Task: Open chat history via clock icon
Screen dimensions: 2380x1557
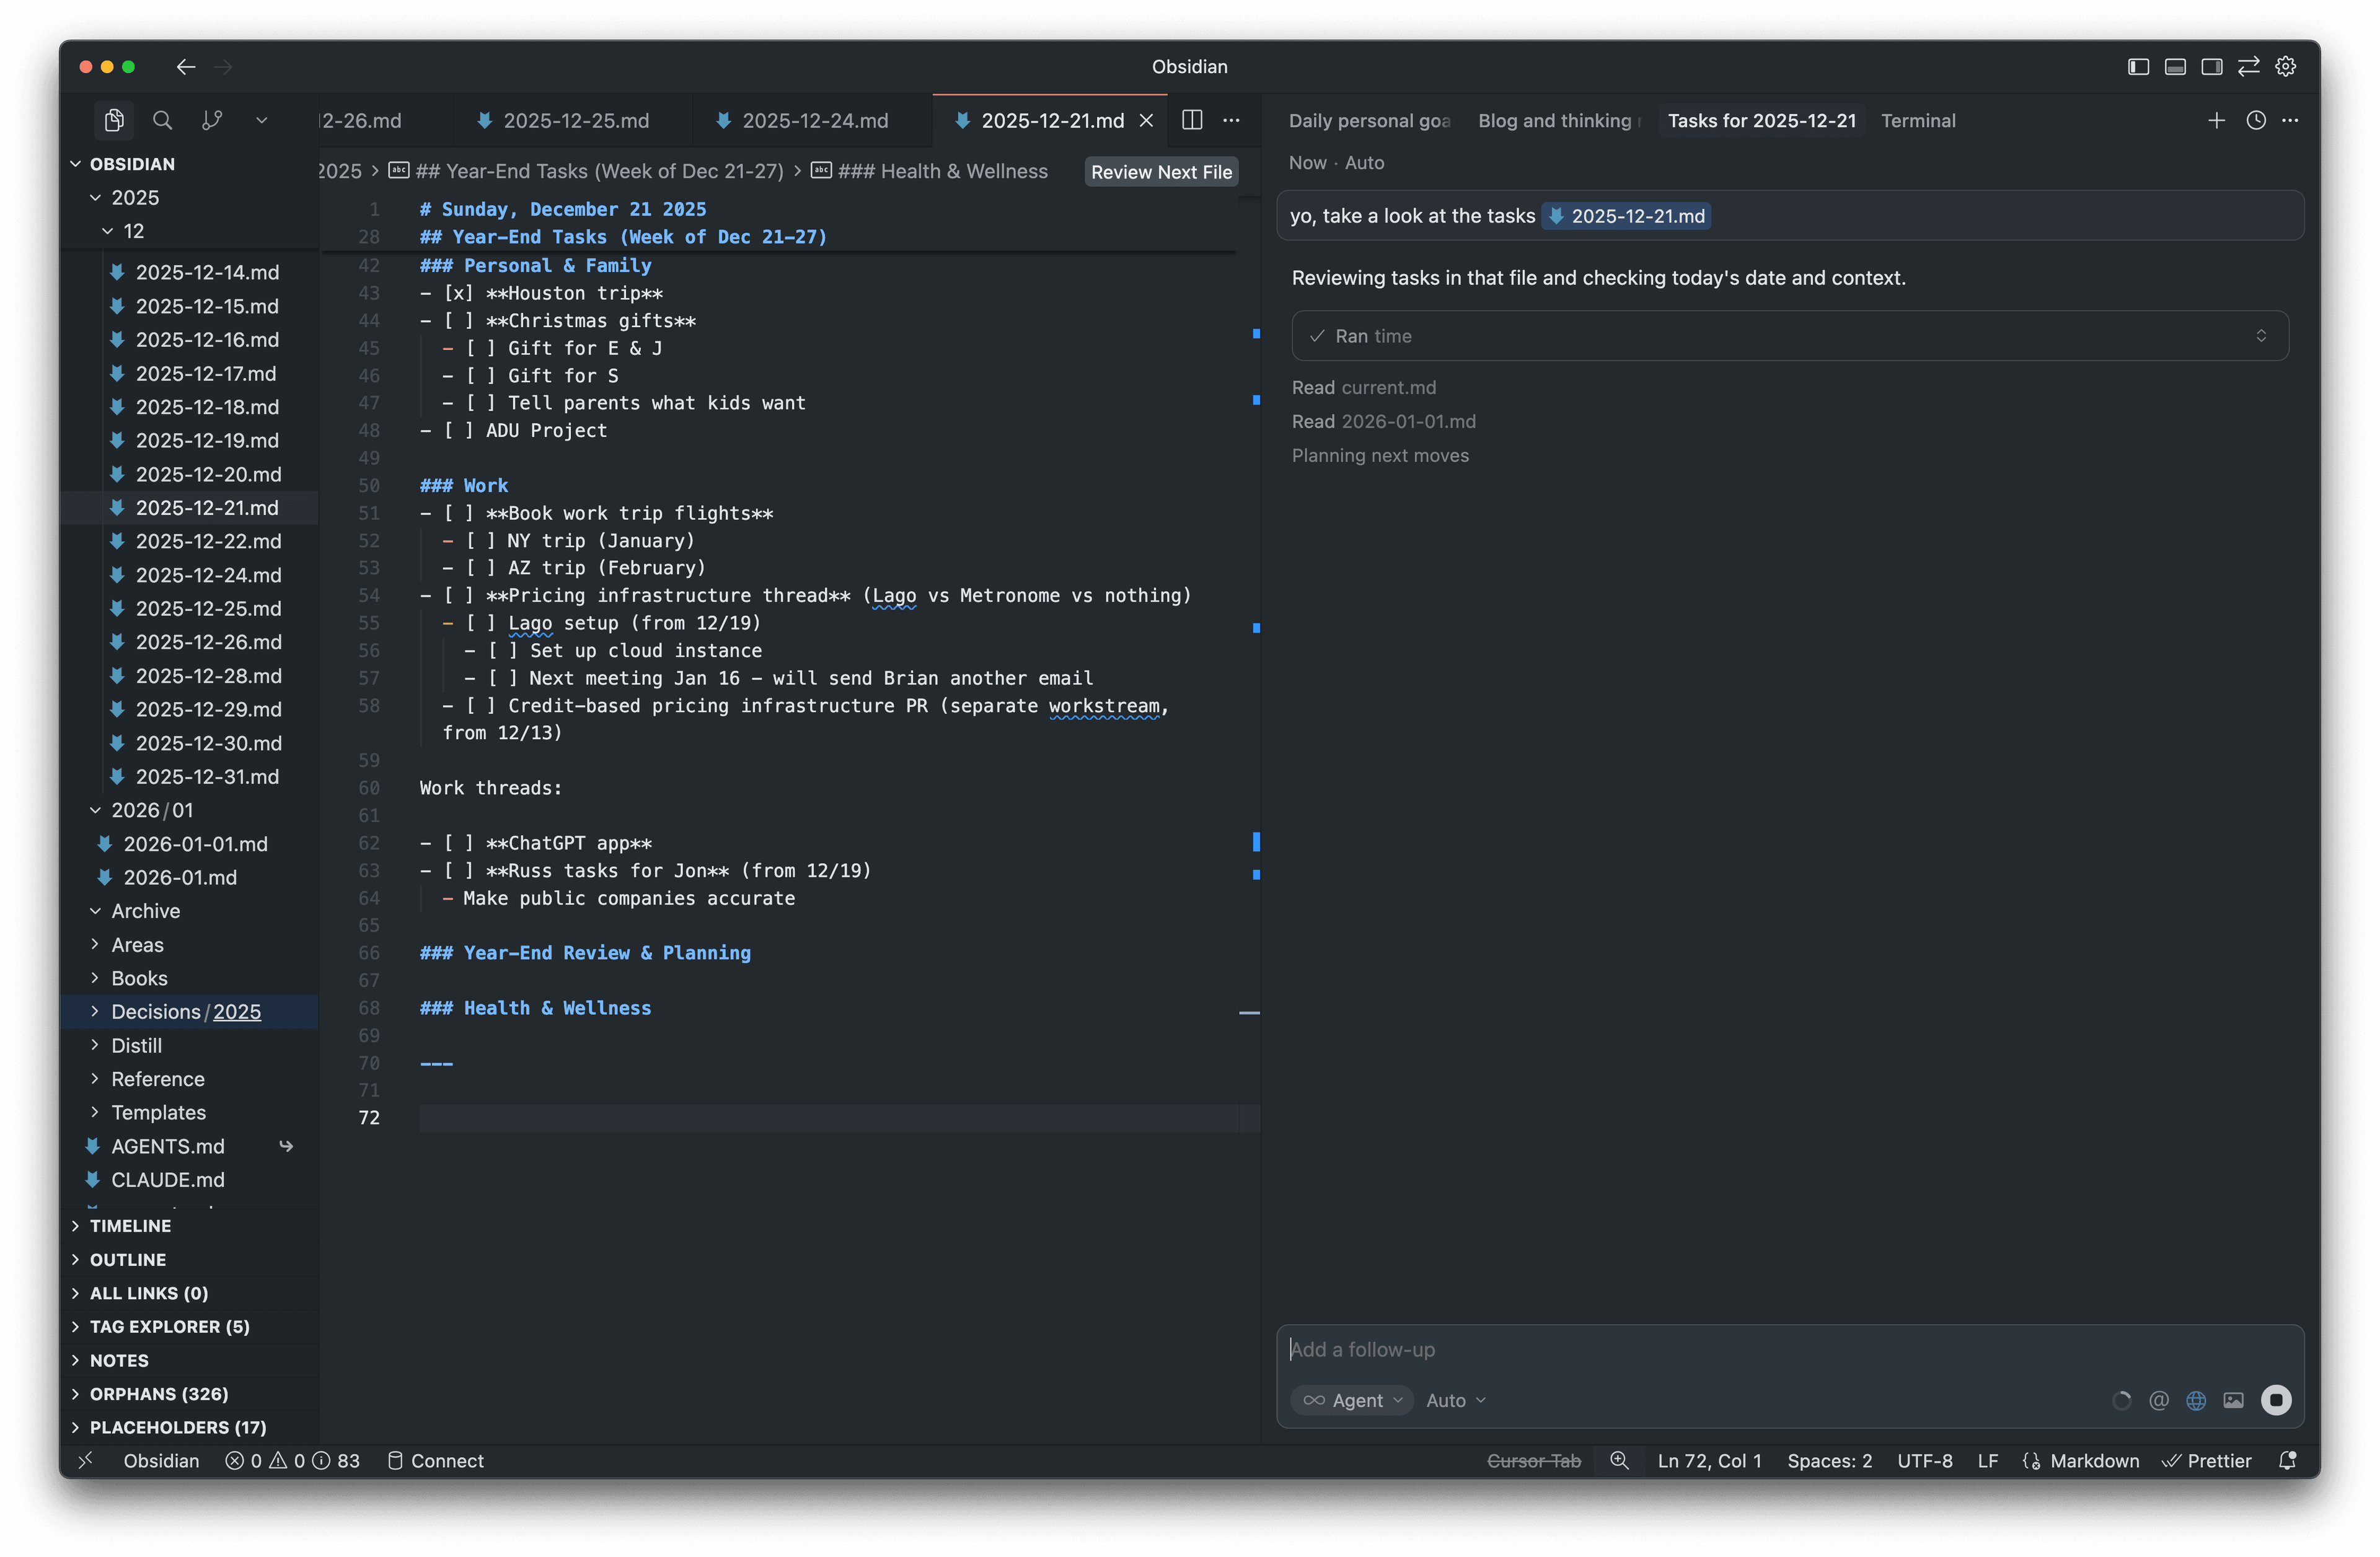Action: [2255, 120]
